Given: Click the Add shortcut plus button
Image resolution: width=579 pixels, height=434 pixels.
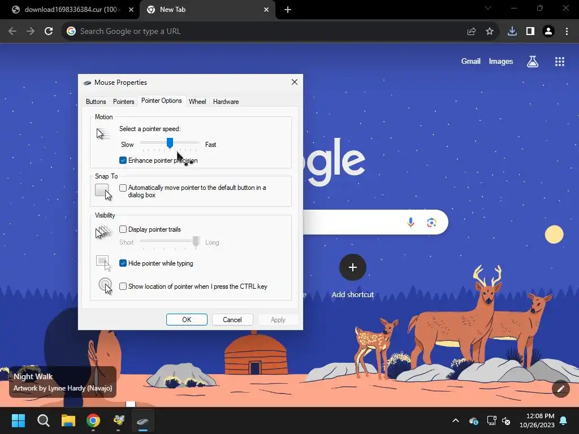Looking at the screenshot, I should 353,267.
